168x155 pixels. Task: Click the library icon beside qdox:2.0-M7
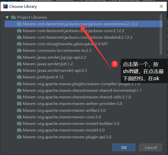19,44
